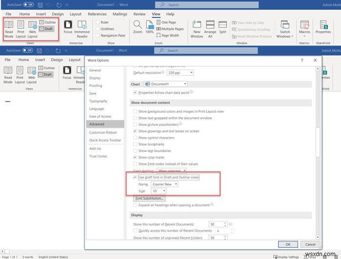Open draft font Name dropdown

coord(164,184)
